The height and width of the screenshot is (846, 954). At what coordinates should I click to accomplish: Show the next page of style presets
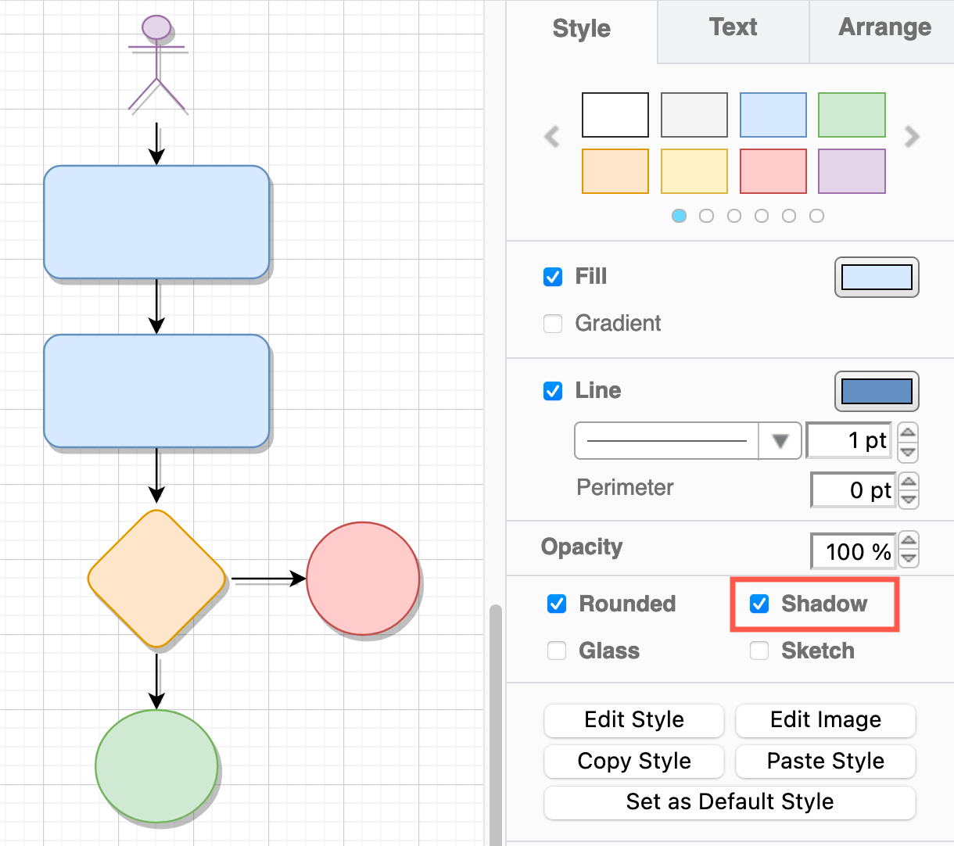(x=911, y=137)
